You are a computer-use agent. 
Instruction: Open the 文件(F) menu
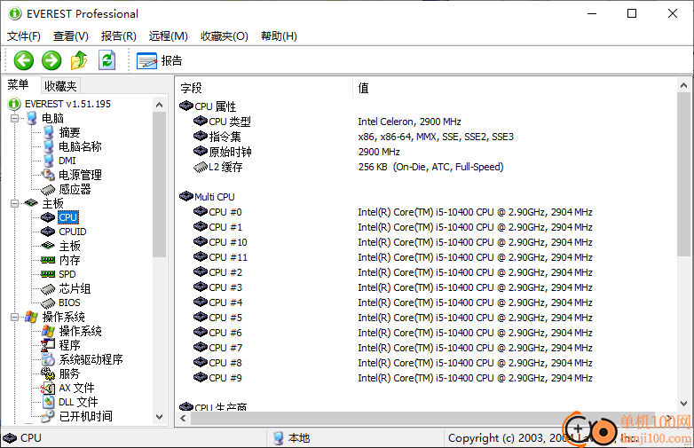click(24, 36)
